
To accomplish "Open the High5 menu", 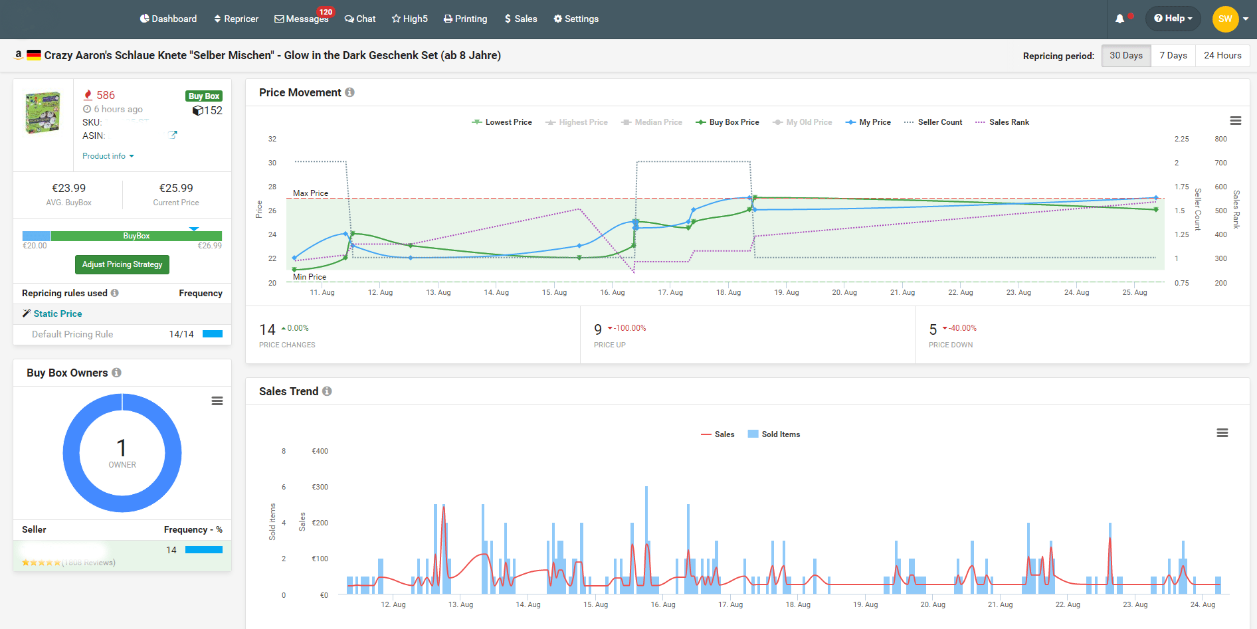I will [x=410, y=19].
